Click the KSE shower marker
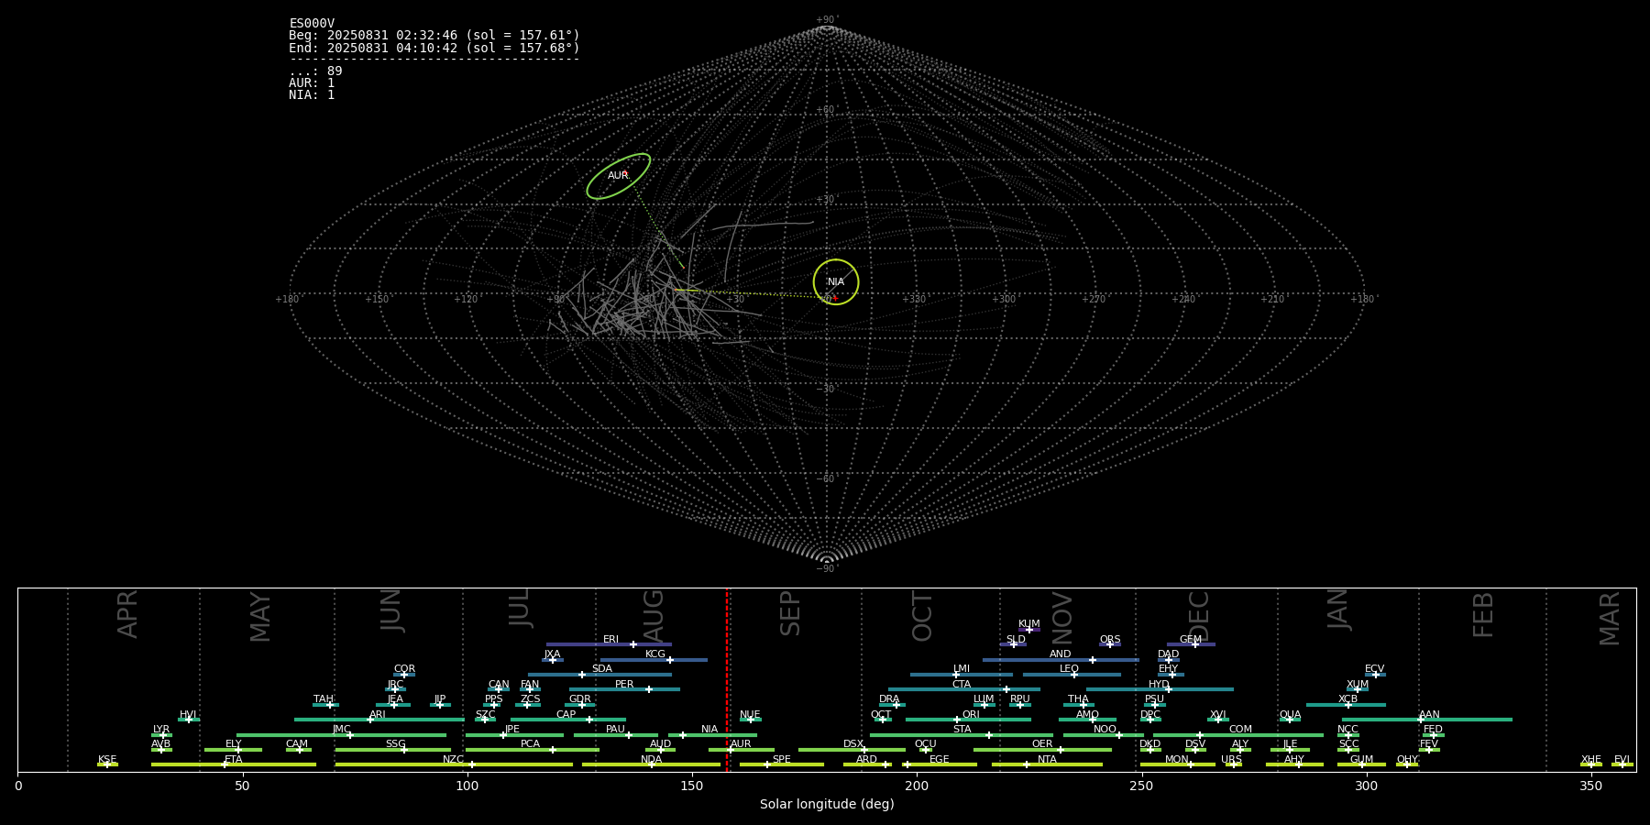Screen dimensions: 1650x825 pyautogui.click(x=107, y=764)
